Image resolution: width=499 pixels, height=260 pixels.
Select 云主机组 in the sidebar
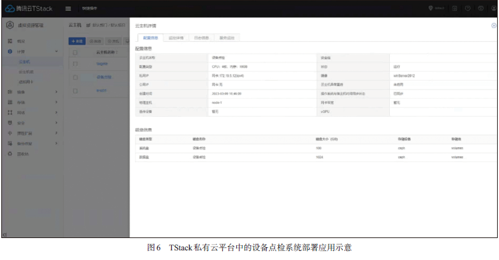click(x=26, y=72)
